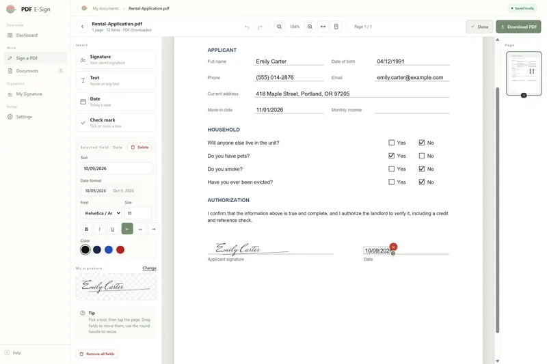Toggle underline formatting
Image resolution: width=547 pixels, height=364 pixels.
[112, 229]
